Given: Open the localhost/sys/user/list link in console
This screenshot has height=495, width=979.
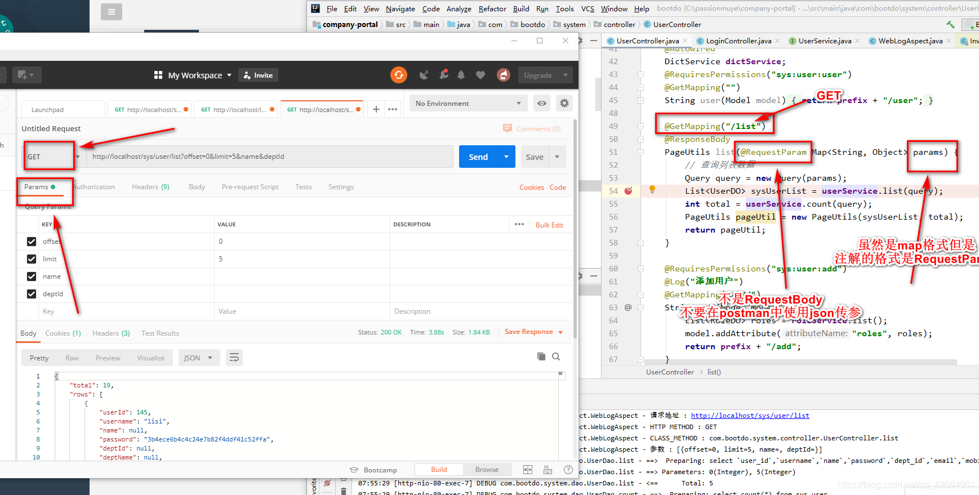Looking at the screenshot, I should click(750, 416).
